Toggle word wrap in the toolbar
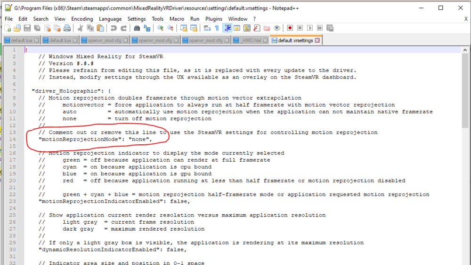The height and width of the screenshot is (265, 471). tap(207, 28)
